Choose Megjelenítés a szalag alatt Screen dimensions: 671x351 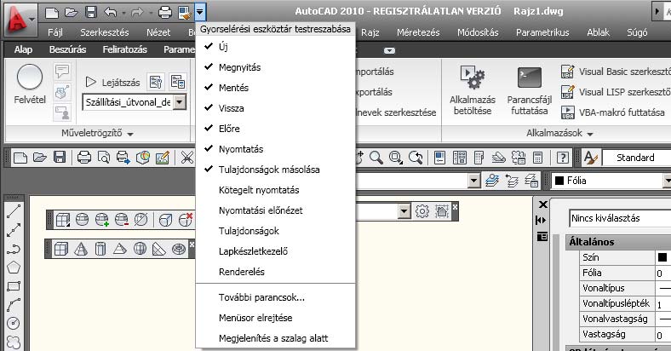pos(275,338)
